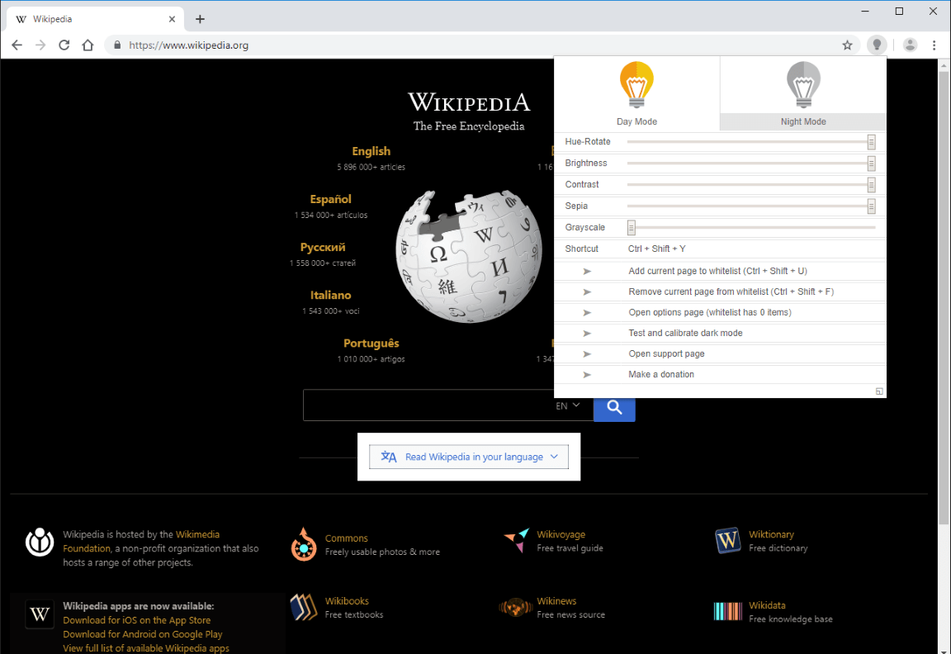The width and height of the screenshot is (951, 654).
Task: Open a new tab with the plus button
Action: pyautogui.click(x=200, y=19)
